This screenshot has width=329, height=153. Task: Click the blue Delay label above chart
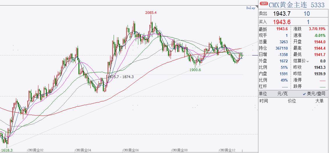[x=251, y=8]
